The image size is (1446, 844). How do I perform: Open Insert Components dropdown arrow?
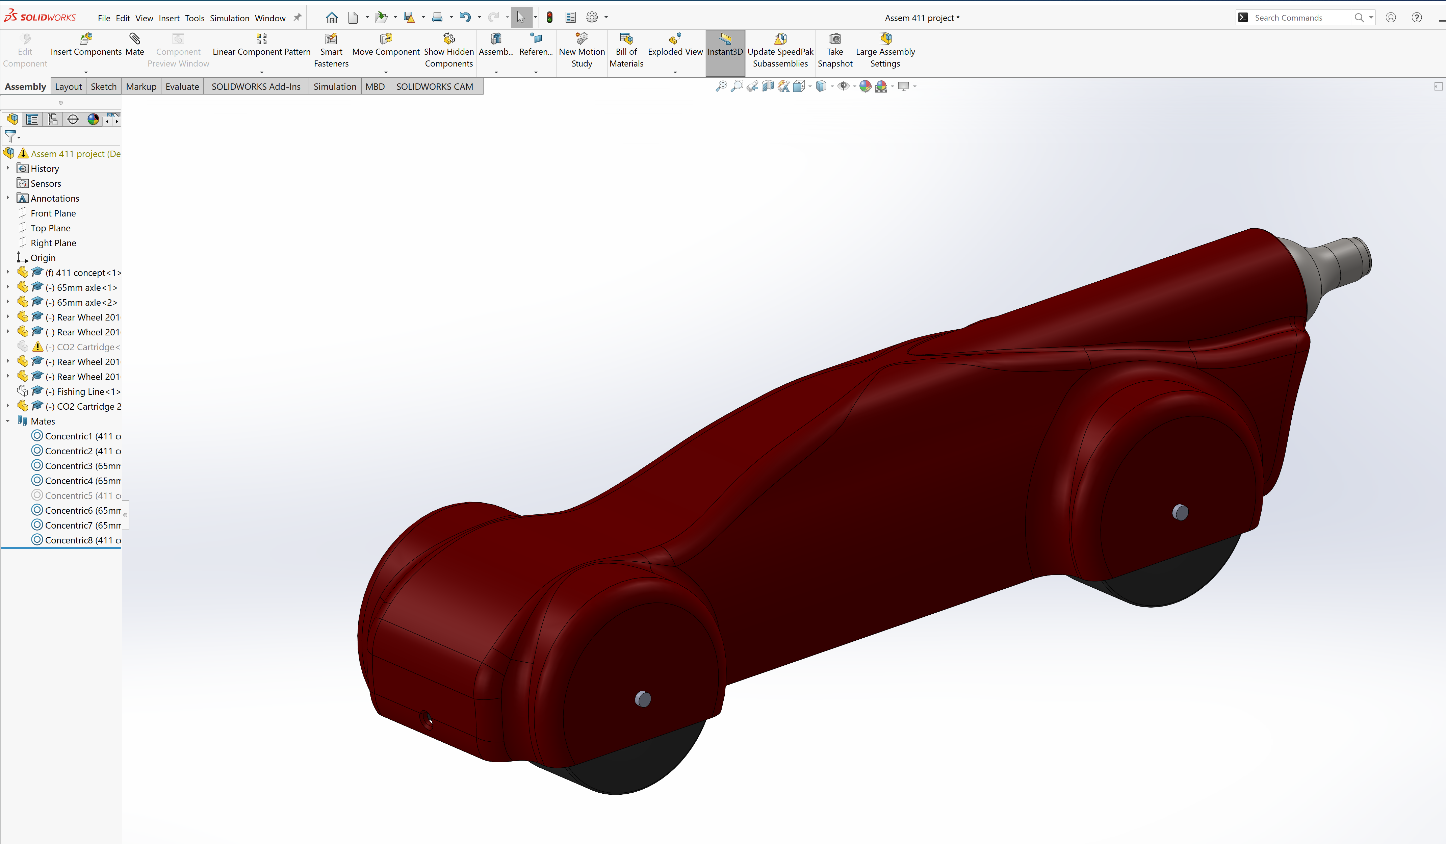click(x=86, y=72)
